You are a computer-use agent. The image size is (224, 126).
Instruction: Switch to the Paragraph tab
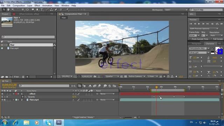pos(196,43)
